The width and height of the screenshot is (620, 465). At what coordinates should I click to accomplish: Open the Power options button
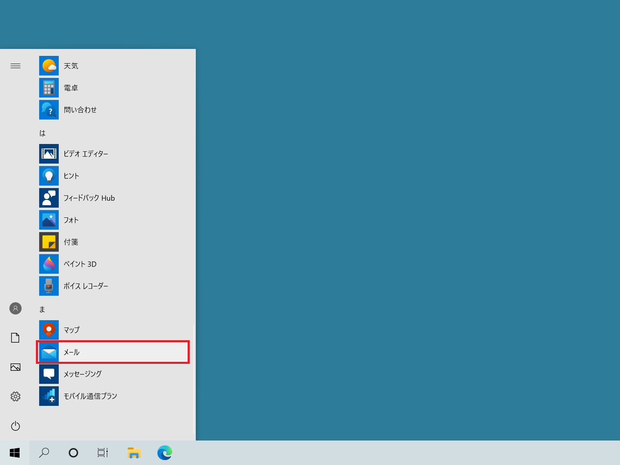(15, 426)
